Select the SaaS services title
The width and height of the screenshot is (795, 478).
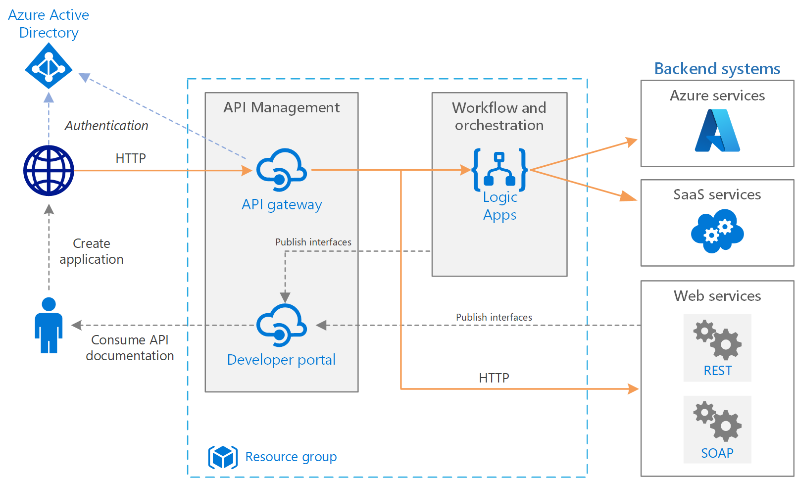click(717, 194)
